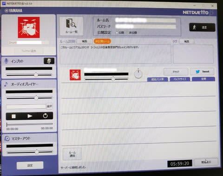Open the チャット button

click(x=176, y=72)
